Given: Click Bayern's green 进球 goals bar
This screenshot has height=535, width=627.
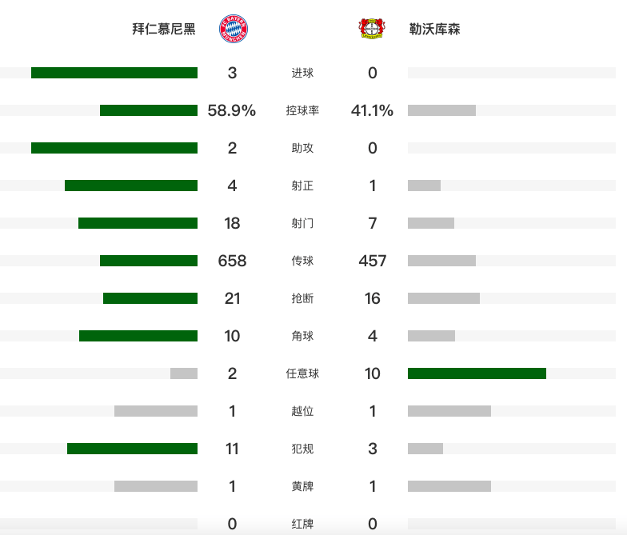Looking at the screenshot, I should [114, 73].
